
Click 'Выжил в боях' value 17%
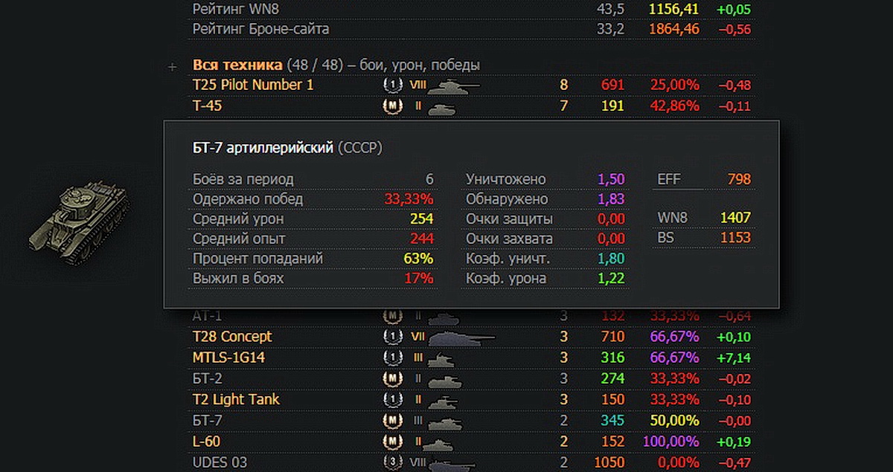(x=419, y=279)
